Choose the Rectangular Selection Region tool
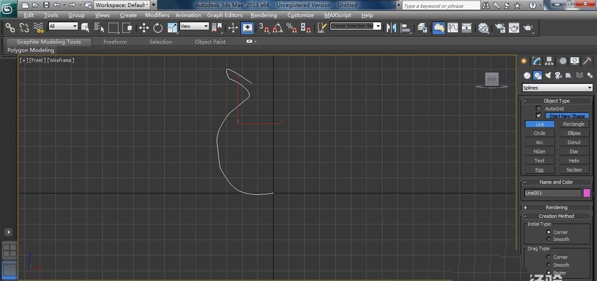Screen dimensions: 597x281 (x=113, y=27)
